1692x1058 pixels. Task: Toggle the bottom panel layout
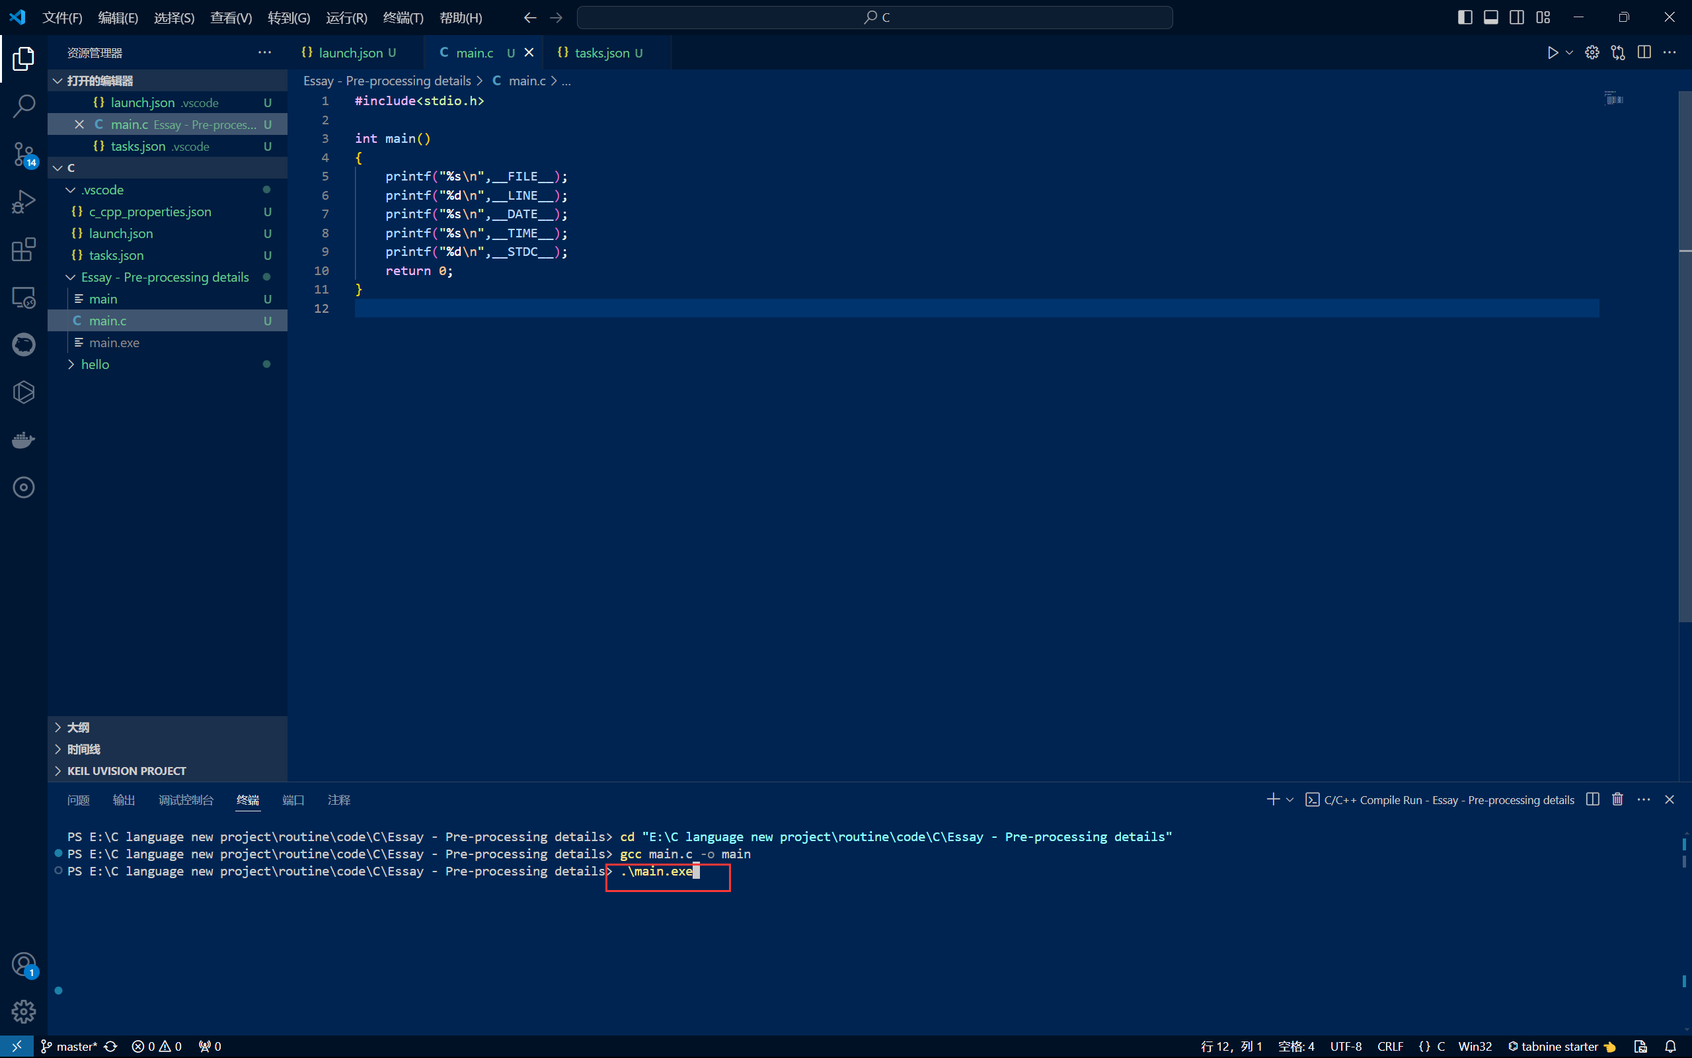pyautogui.click(x=1490, y=17)
